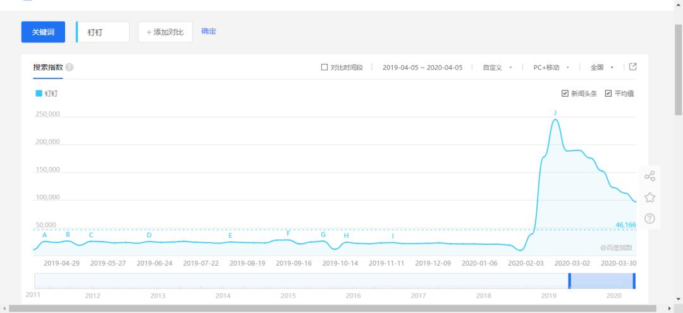Screen dimensions: 683x313
Task: Click the blue 关键词 button
Action: [43, 32]
